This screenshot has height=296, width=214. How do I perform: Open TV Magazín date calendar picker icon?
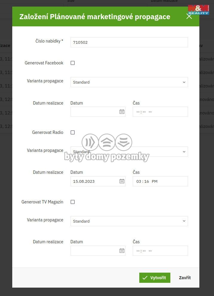coord(122,251)
